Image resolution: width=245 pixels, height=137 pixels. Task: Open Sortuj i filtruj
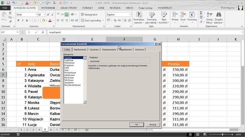coord(209,18)
